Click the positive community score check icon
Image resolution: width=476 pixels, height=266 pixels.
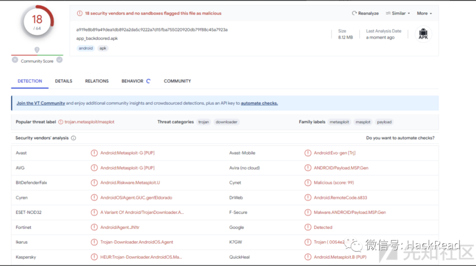tap(59, 60)
